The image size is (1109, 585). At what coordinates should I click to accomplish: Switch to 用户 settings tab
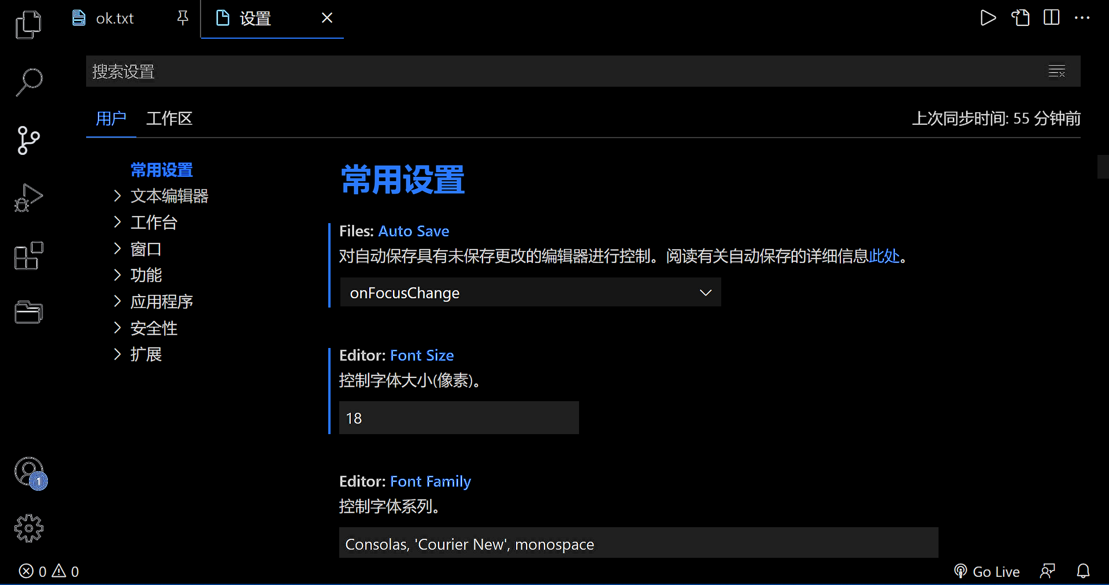(x=111, y=119)
